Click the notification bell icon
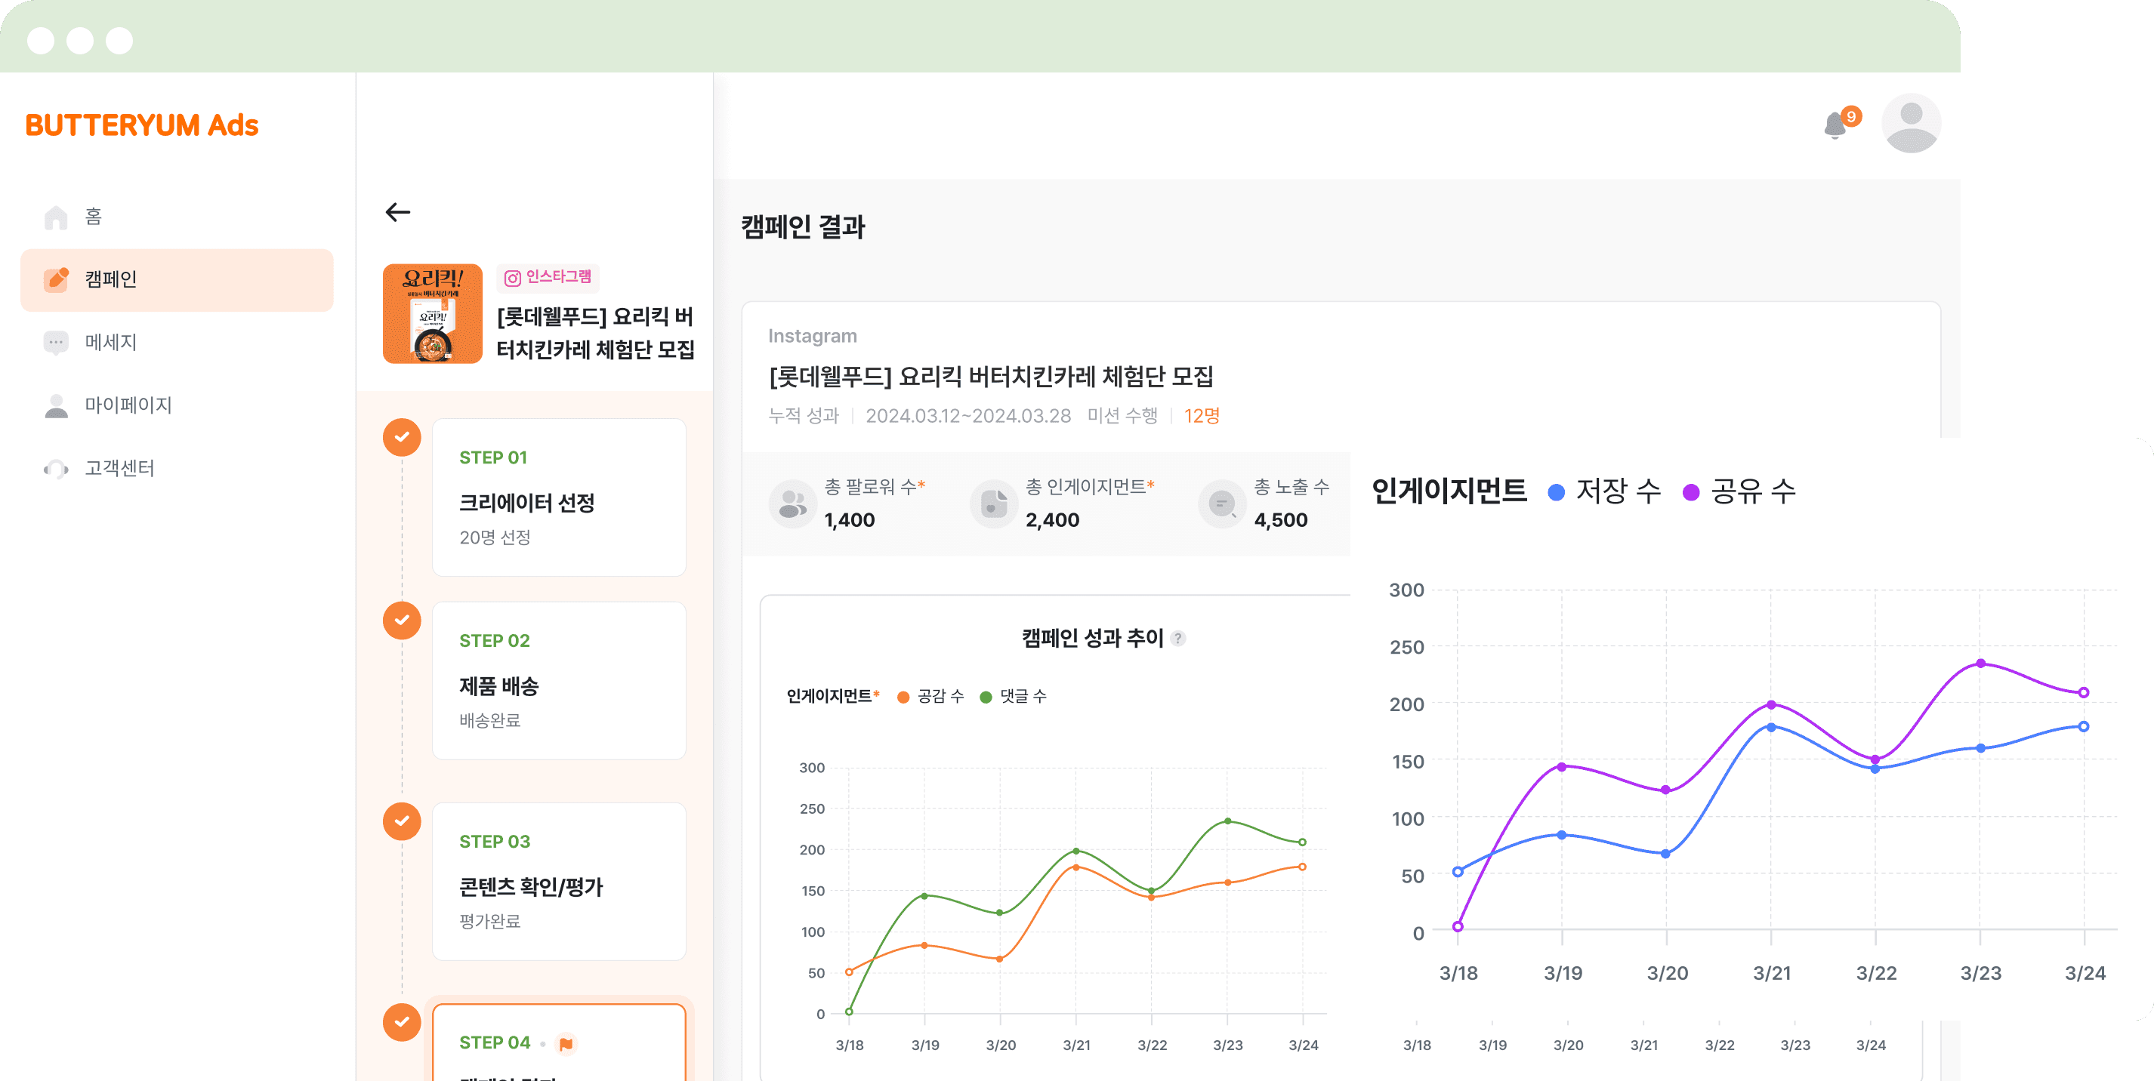 coord(1835,125)
